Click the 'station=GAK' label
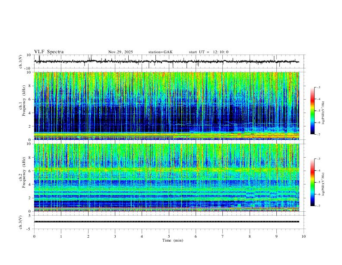 tap(161, 52)
